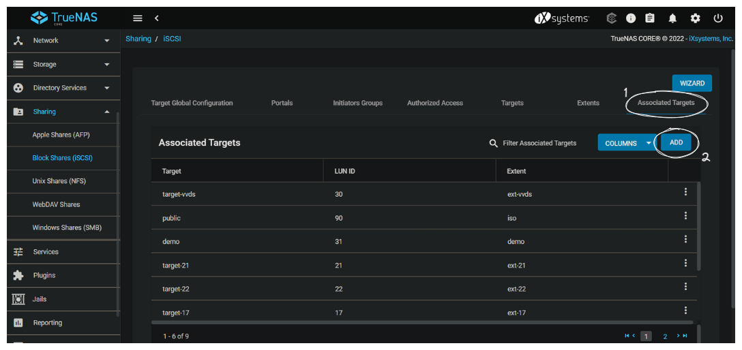The image size is (742, 350).
Task: Open Apple Shares (AFP)
Action: [x=61, y=135]
